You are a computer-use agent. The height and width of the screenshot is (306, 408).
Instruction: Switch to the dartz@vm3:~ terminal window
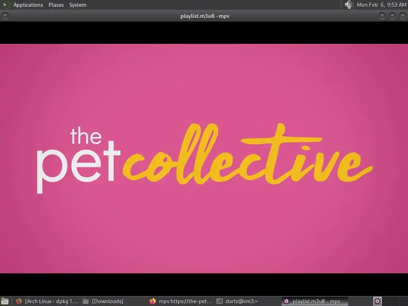coord(248,301)
